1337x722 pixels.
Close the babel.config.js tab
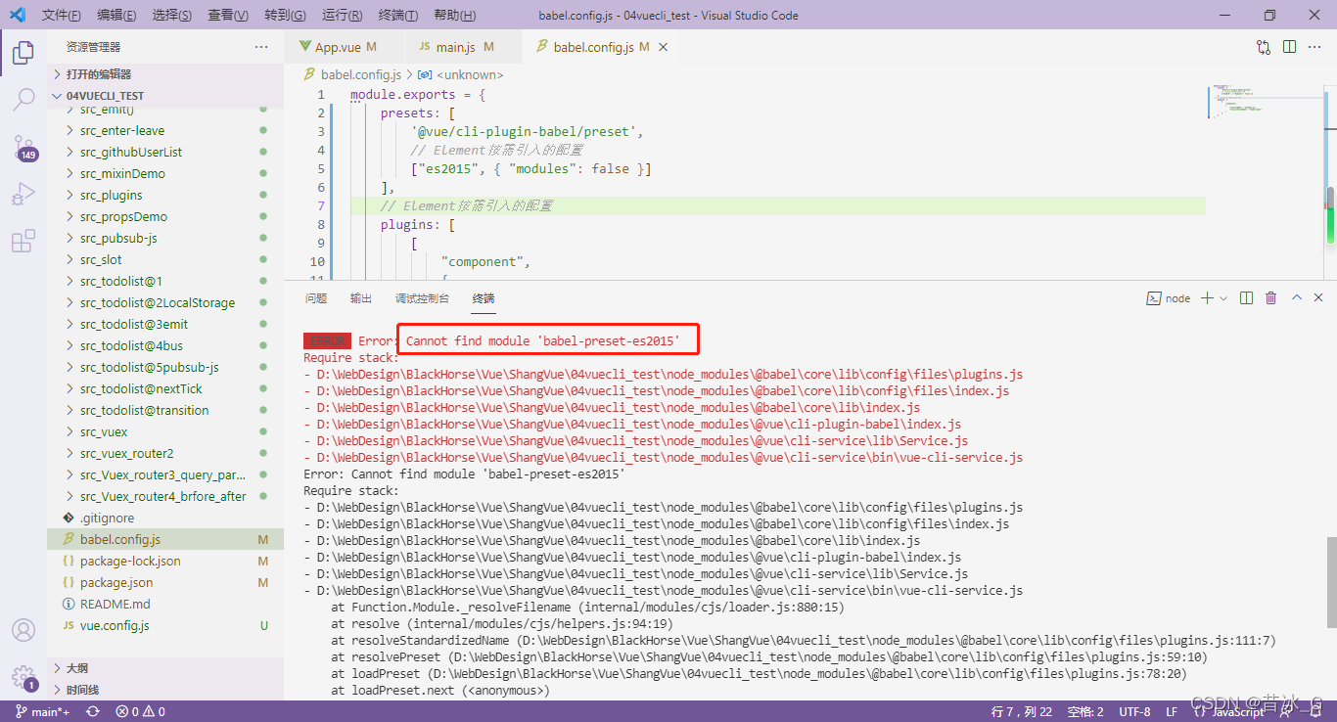click(663, 47)
